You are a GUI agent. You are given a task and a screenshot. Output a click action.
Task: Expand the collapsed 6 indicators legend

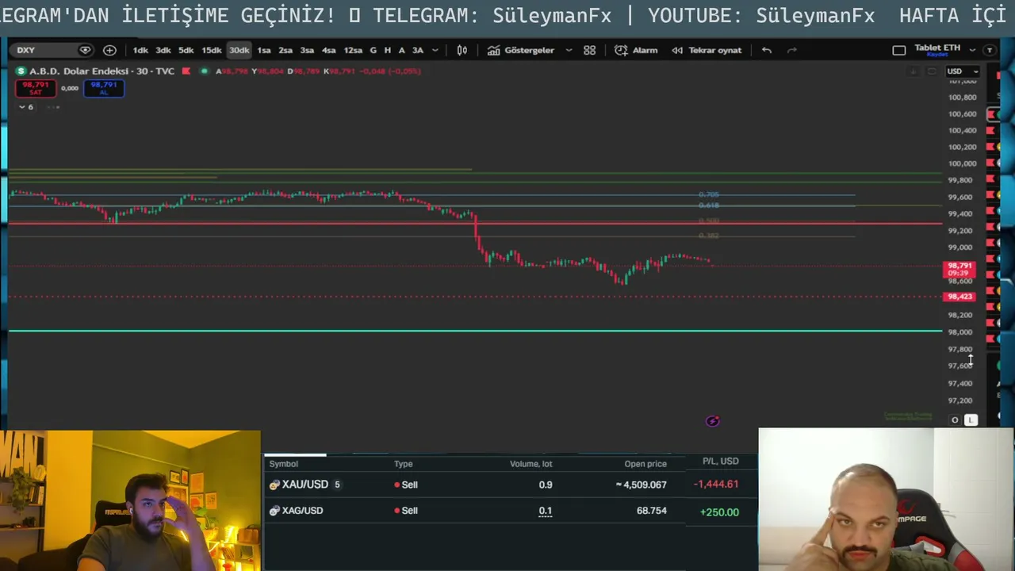click(x=26, y=107)
